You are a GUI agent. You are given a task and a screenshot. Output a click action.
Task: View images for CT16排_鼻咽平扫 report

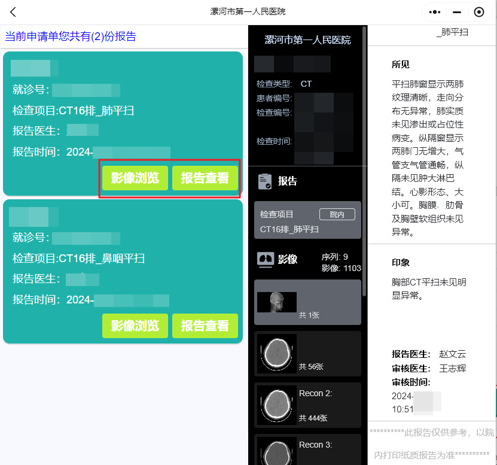point(135,326)
